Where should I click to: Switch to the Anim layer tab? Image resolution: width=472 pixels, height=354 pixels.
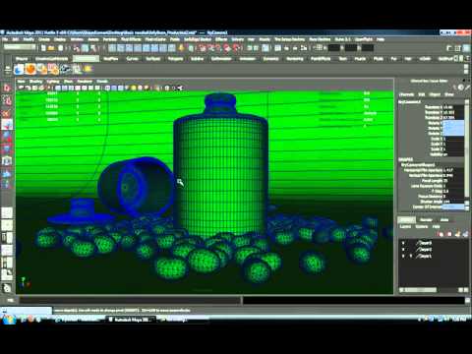[x=444, y=220]
